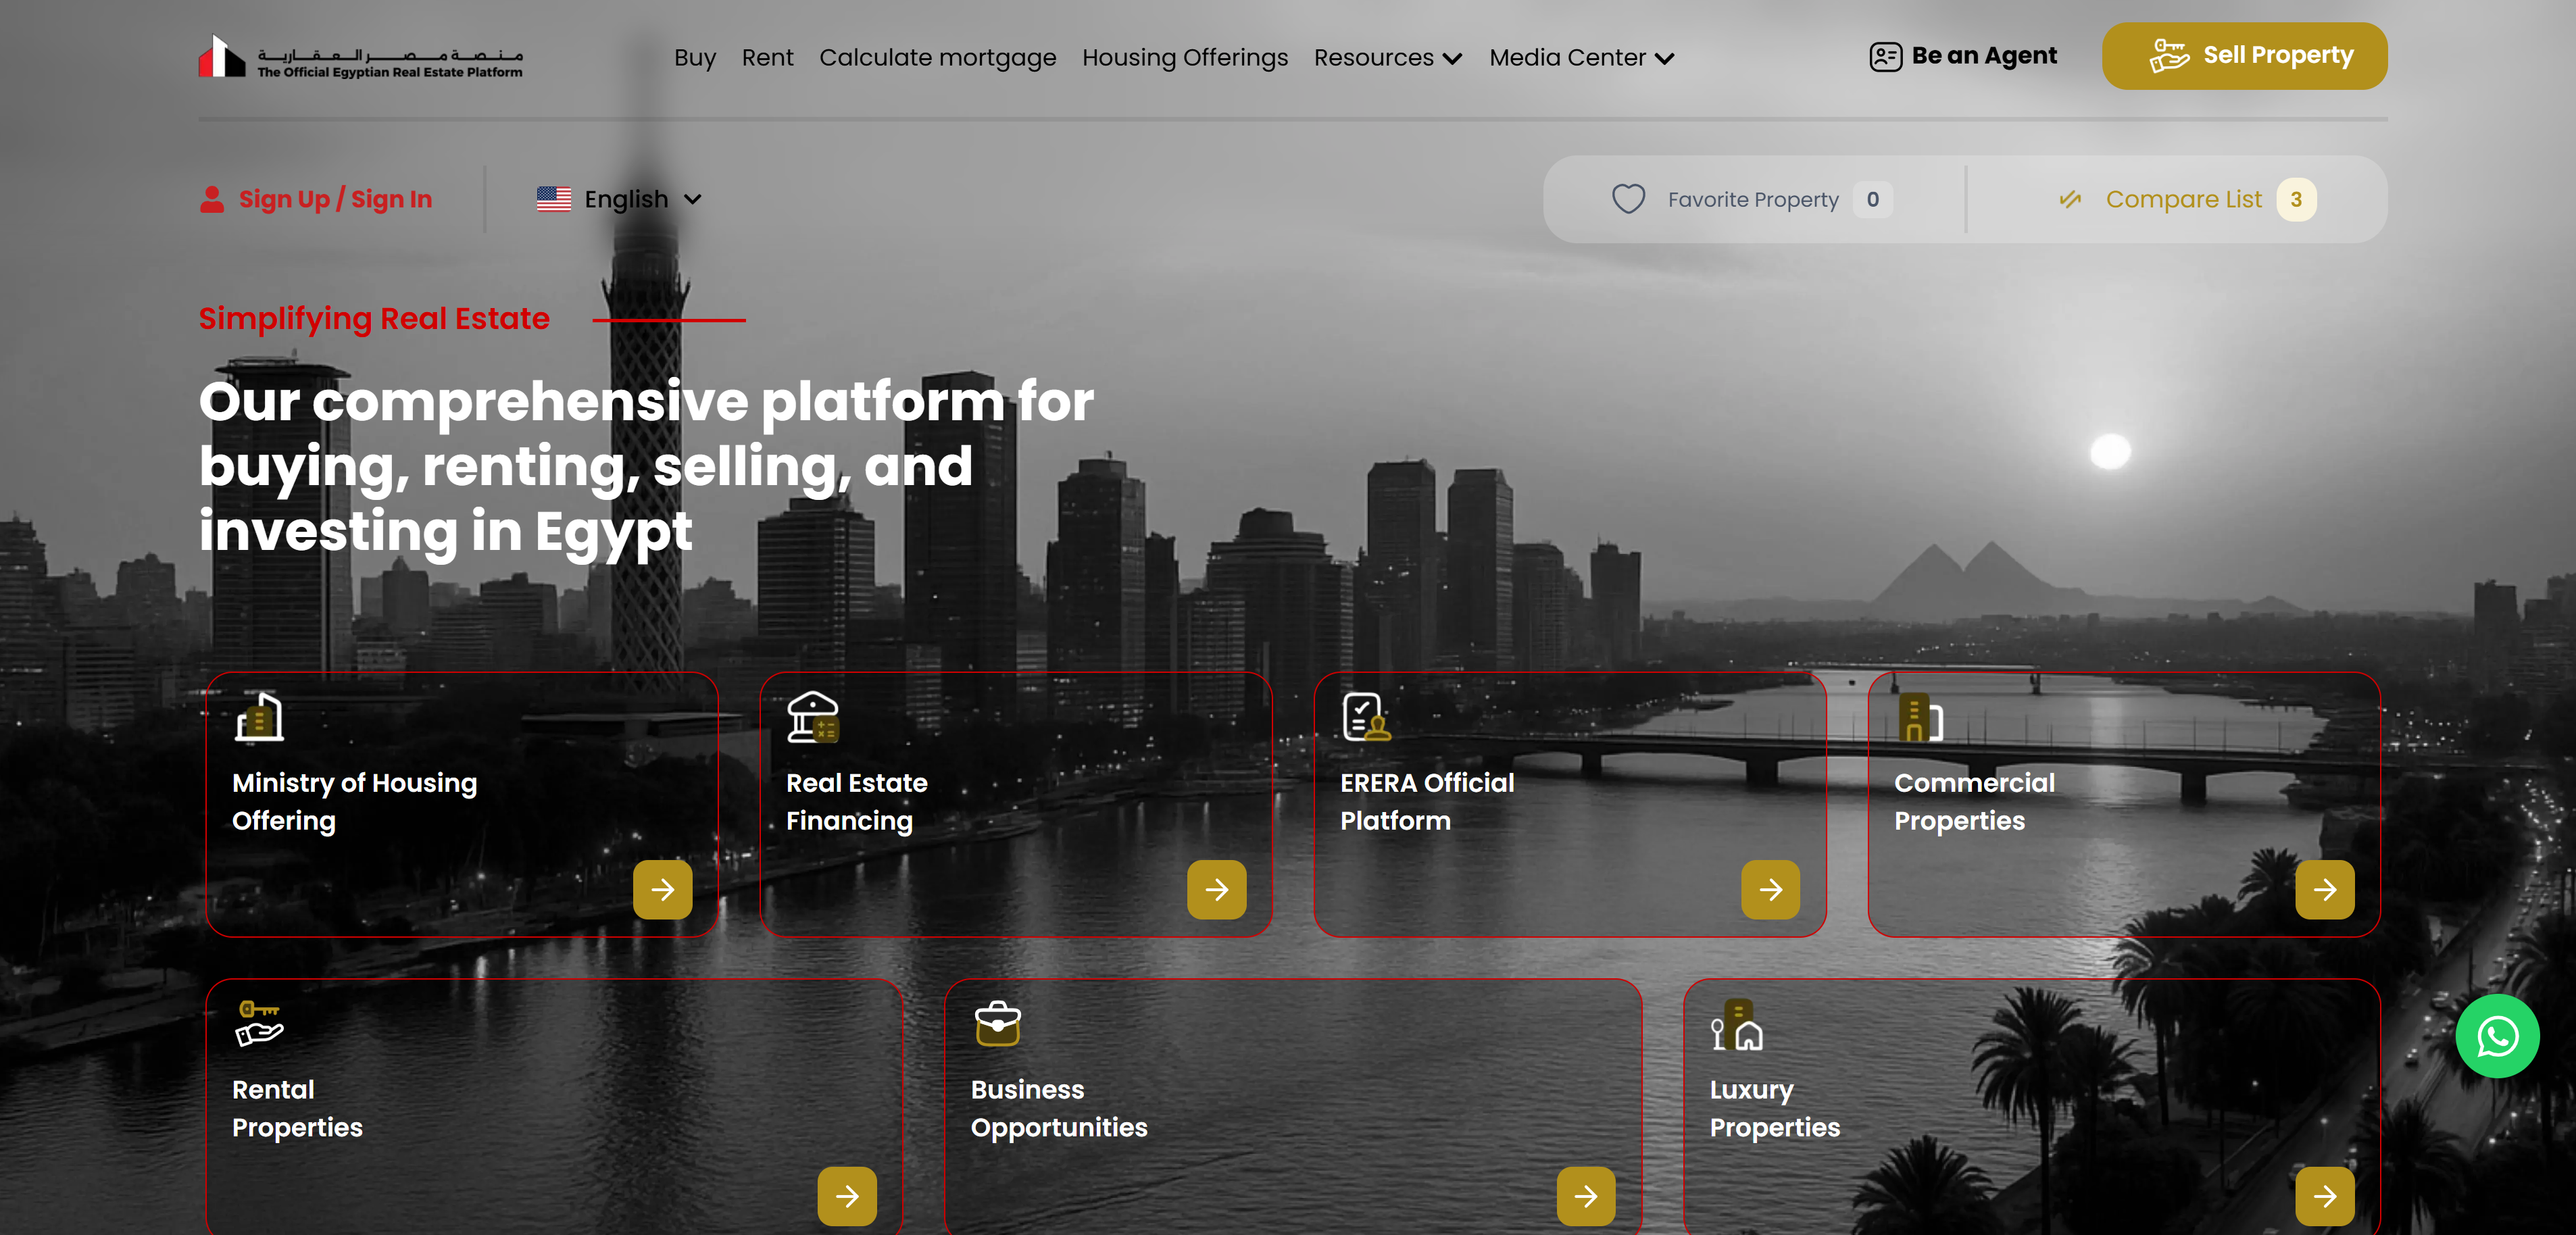
Task: Select the Buy menu item
Action: click(x=695, y=57)
